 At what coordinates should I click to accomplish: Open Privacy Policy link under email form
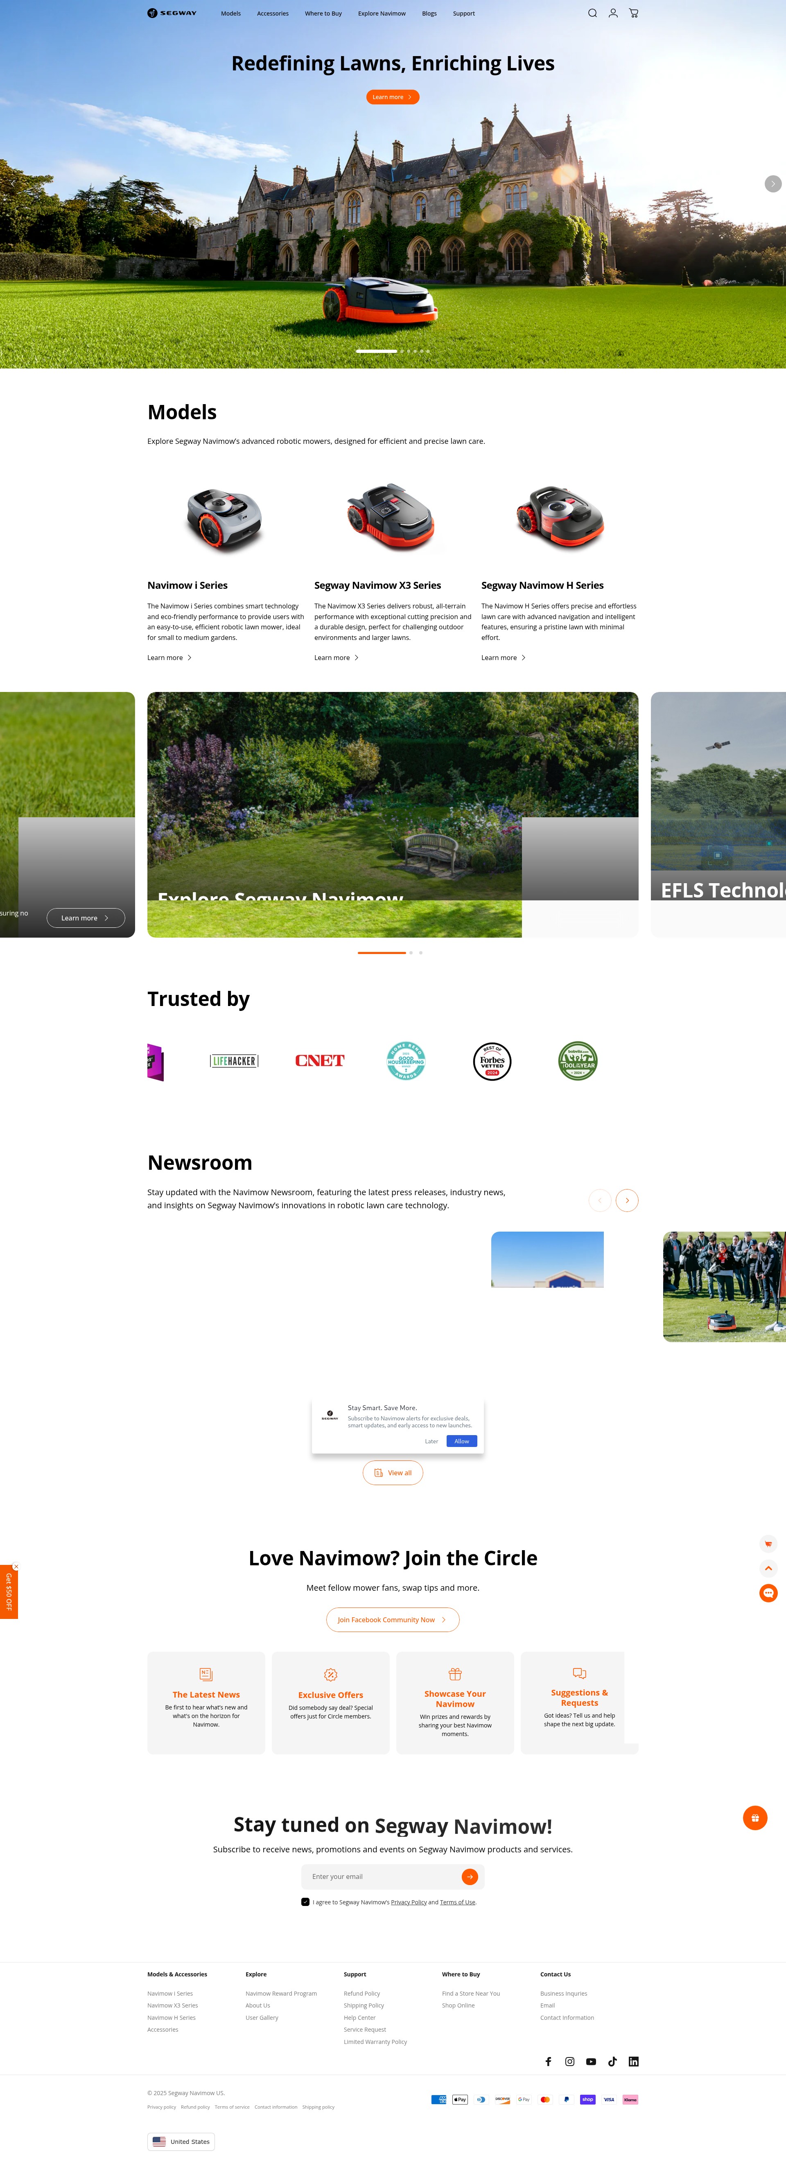[409, 1903]
